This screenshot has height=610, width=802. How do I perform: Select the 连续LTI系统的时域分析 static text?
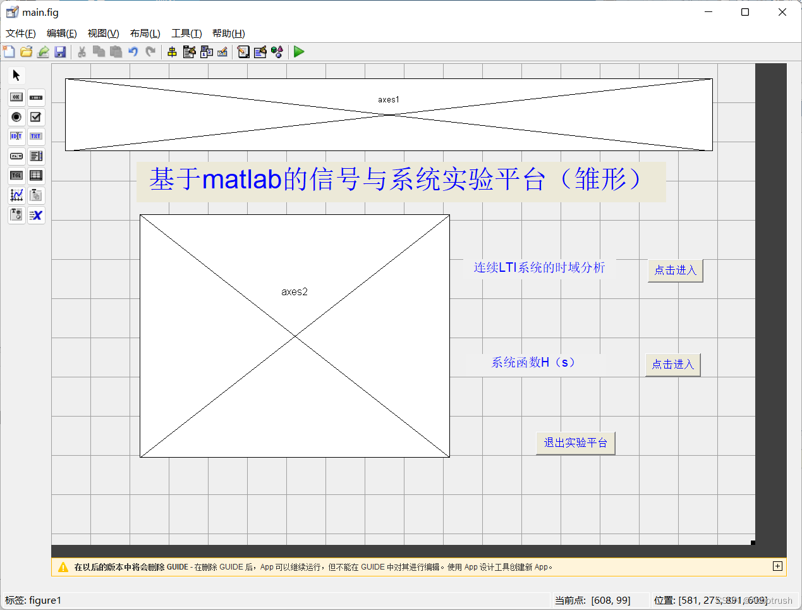pos(539,268)
